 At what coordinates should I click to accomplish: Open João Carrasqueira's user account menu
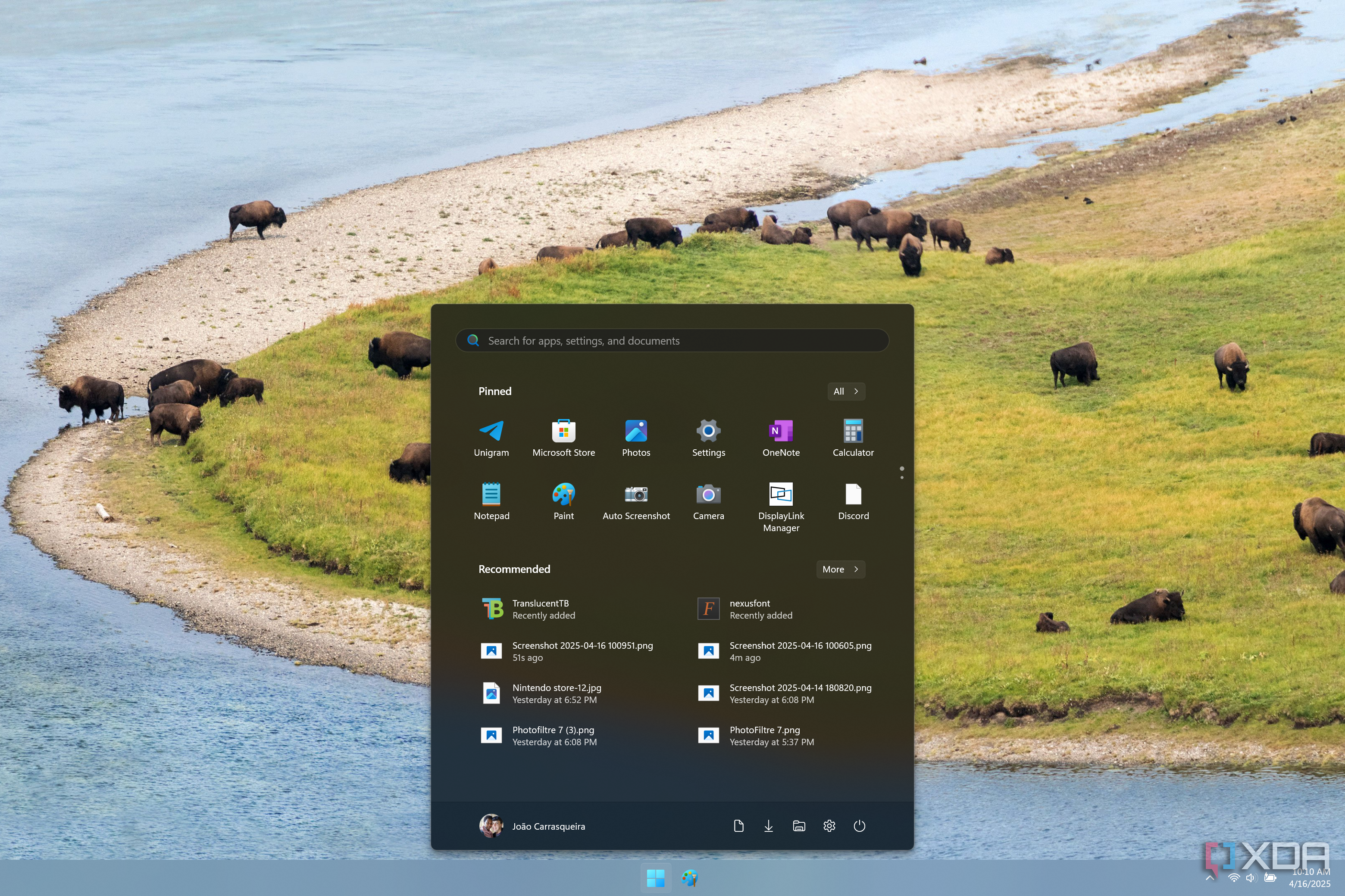[x=532, y=826]
